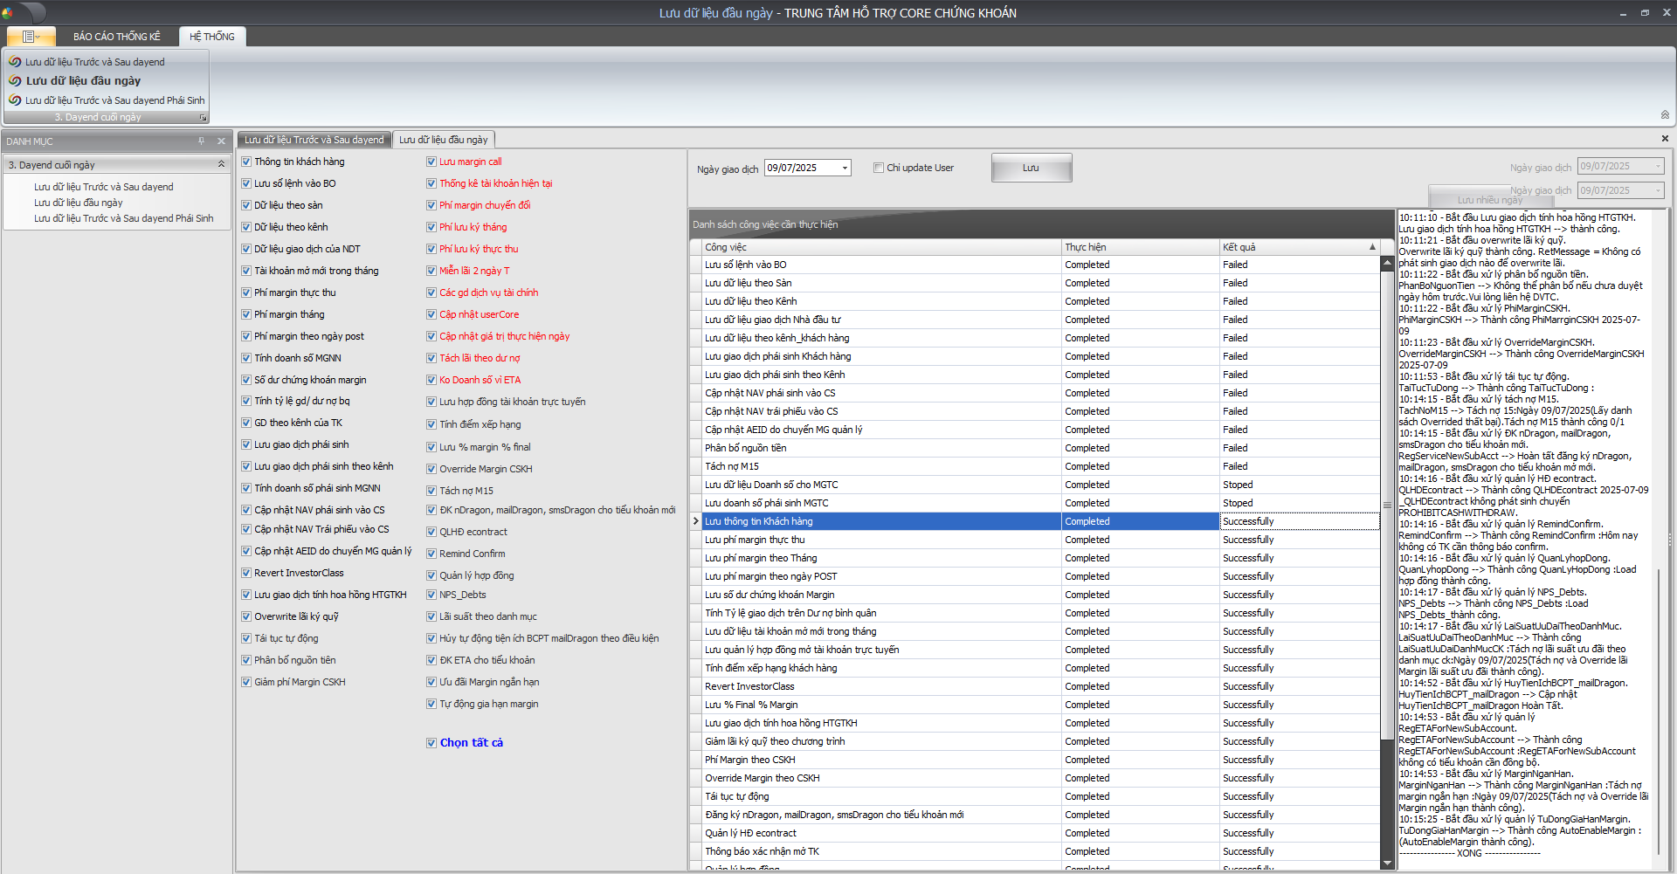Select row Tách nợ M15 in task list
1677x874 pixels.
(x=1035, y=466)
